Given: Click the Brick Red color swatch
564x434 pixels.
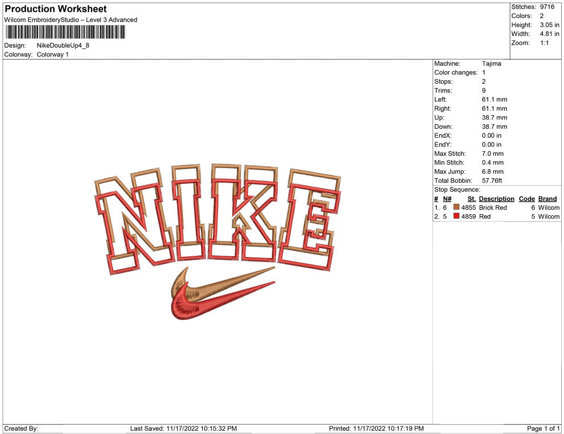Looking at the screenshot, I should 456,207.
